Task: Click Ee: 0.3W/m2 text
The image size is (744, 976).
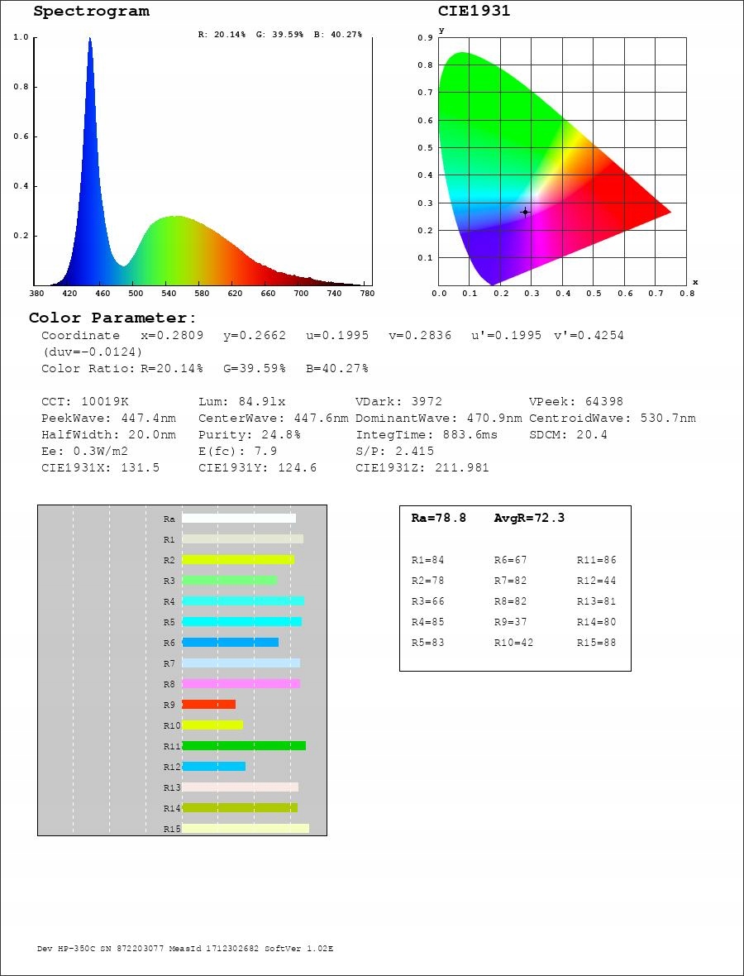Action: [84, 452]
